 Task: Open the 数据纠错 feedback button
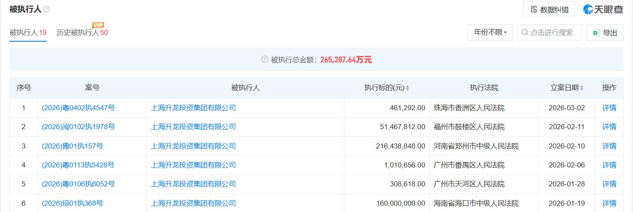549,9
